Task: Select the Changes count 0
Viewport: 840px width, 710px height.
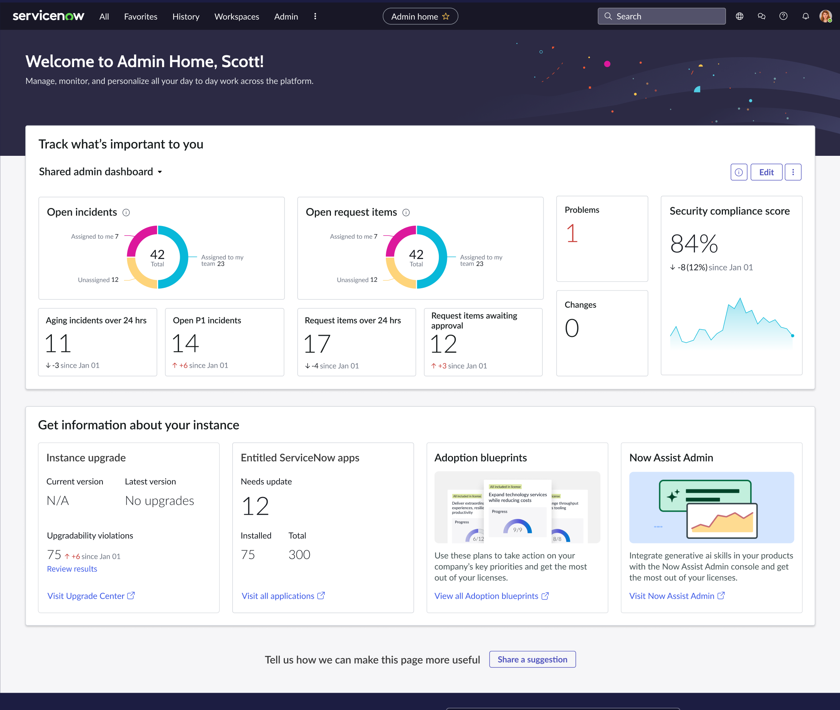Action: pos(572,328)
